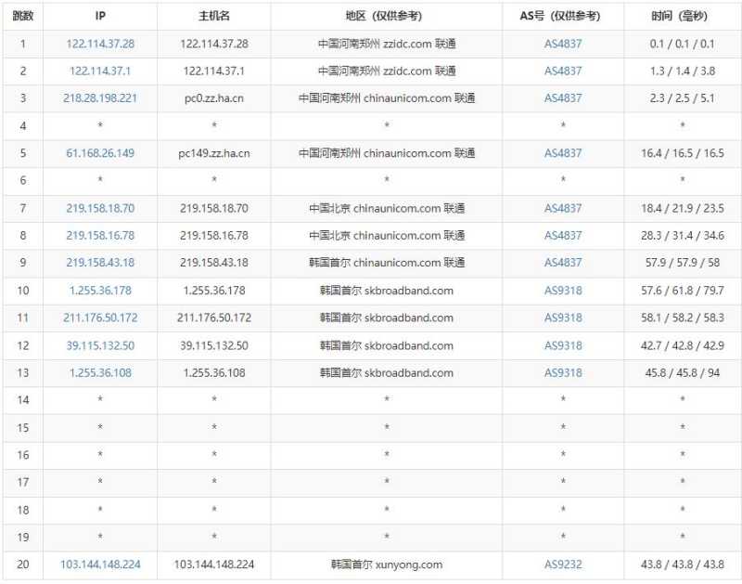Open IP link 219.158.18.70
The width and height of the screenshot is (742, 584).
click(x=100, y=208)
